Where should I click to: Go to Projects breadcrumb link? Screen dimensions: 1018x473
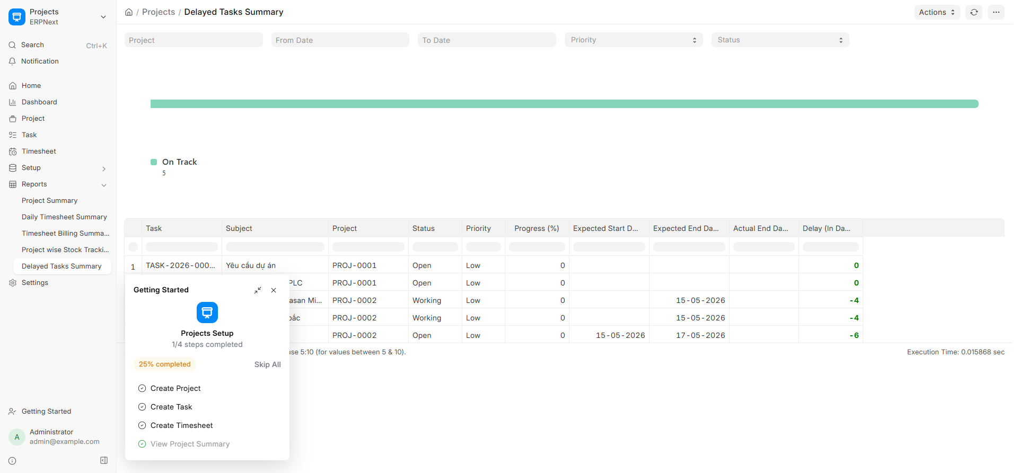tap(159, 12)
